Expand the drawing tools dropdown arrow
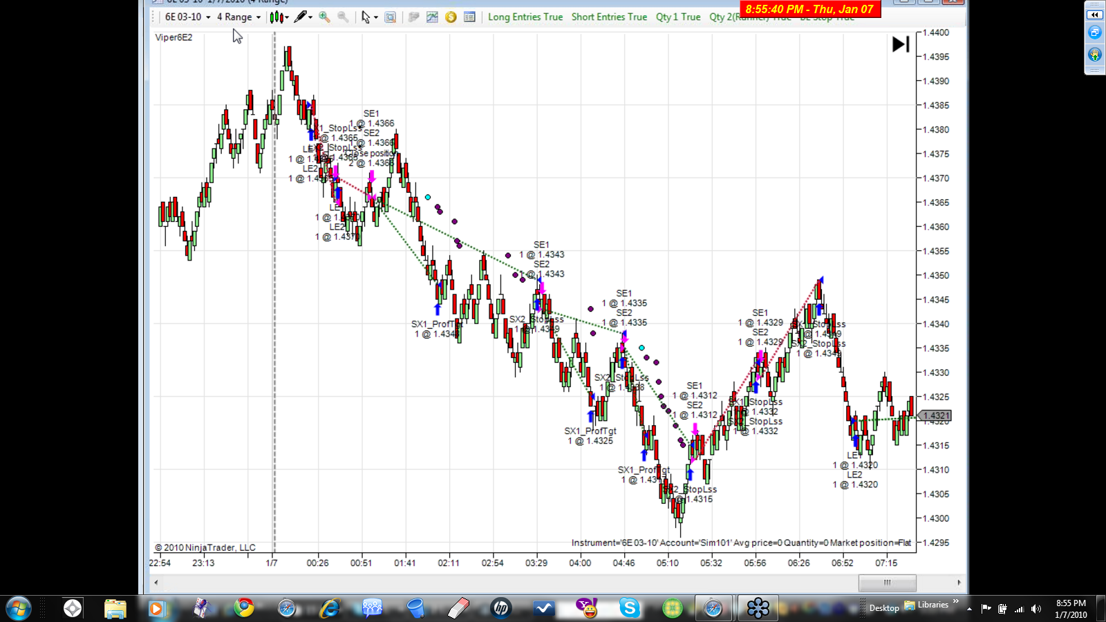This screenshot has width=1106, height=622. (x=310, y=17)
